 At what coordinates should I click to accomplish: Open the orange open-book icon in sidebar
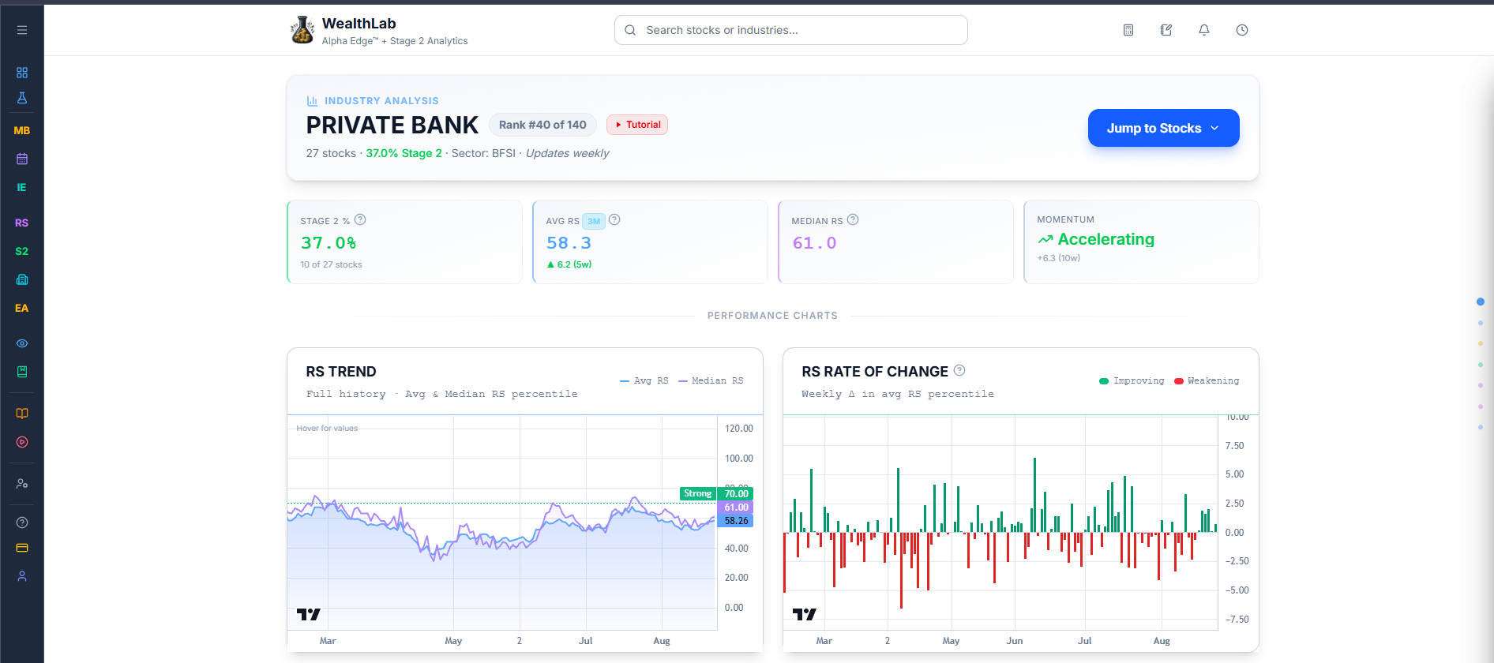pos(22,414)
